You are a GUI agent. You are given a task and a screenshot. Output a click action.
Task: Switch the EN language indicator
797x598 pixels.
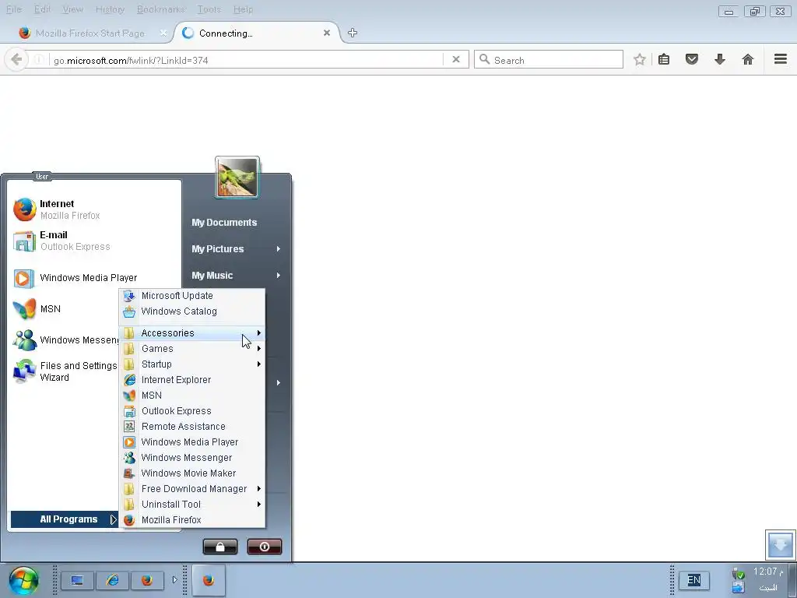pyautogui.click(x=693, y=580)
